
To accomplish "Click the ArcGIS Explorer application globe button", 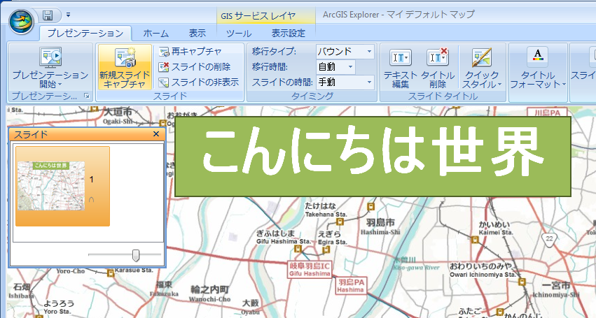I will click(x=20, y=20).
